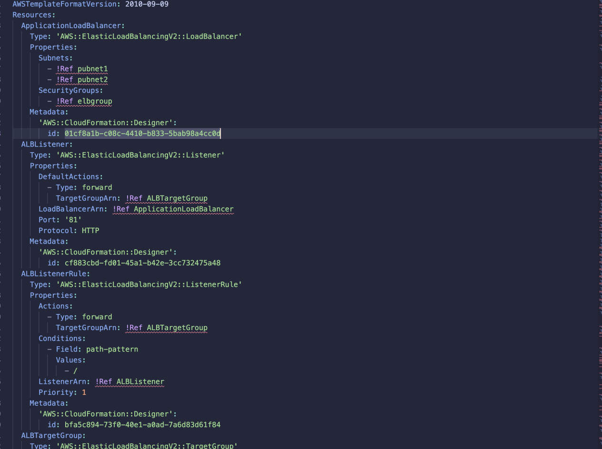Click the ALBListener: resource key line
This screenshot has height=449, width=602.
(x=47, y=144)
